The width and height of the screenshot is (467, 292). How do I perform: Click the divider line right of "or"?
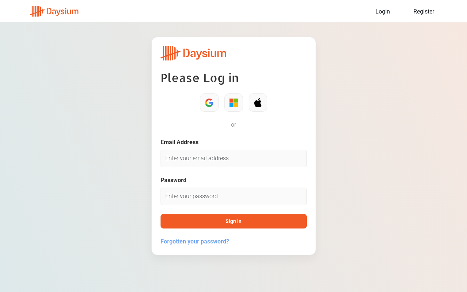[x=273, y=125]
